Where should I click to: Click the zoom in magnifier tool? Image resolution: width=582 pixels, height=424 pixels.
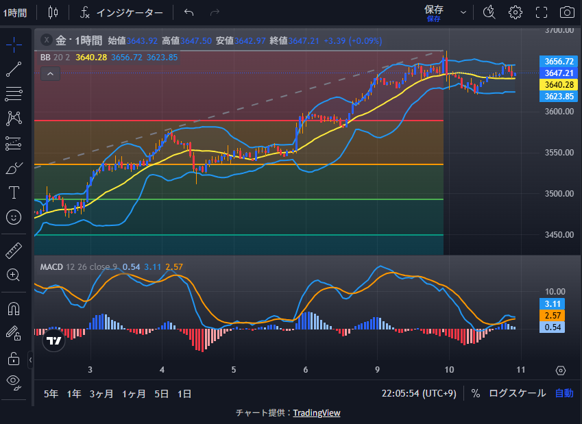(x=14, y=275)
